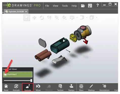Image resolution: width=120 pixels, height=94 pixels.
Task: Open the Tools menu
Action: pyautogui.click(x=65, y=6)
